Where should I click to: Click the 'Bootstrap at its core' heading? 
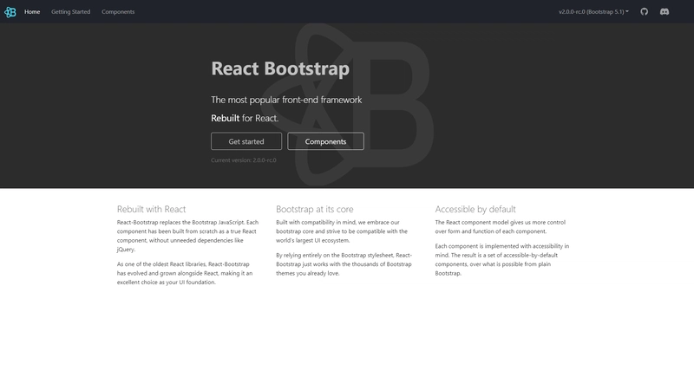click(315, 209)
